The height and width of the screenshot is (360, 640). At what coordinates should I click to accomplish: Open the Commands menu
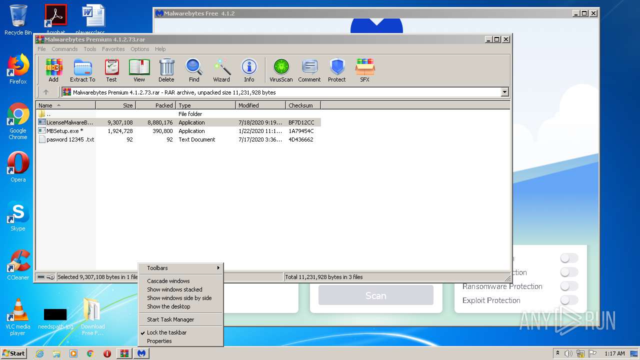[64, 49]
